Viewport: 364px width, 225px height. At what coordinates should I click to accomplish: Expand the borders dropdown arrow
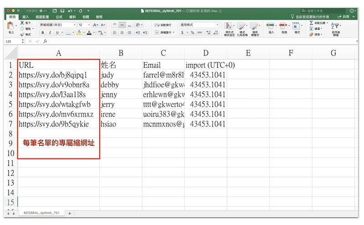(x=73, y=32)
